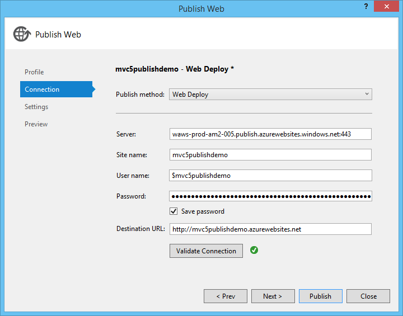The height and width of the screenshot is (316, 403).
Task: Open the help question mark button
Action: [366, 6]
